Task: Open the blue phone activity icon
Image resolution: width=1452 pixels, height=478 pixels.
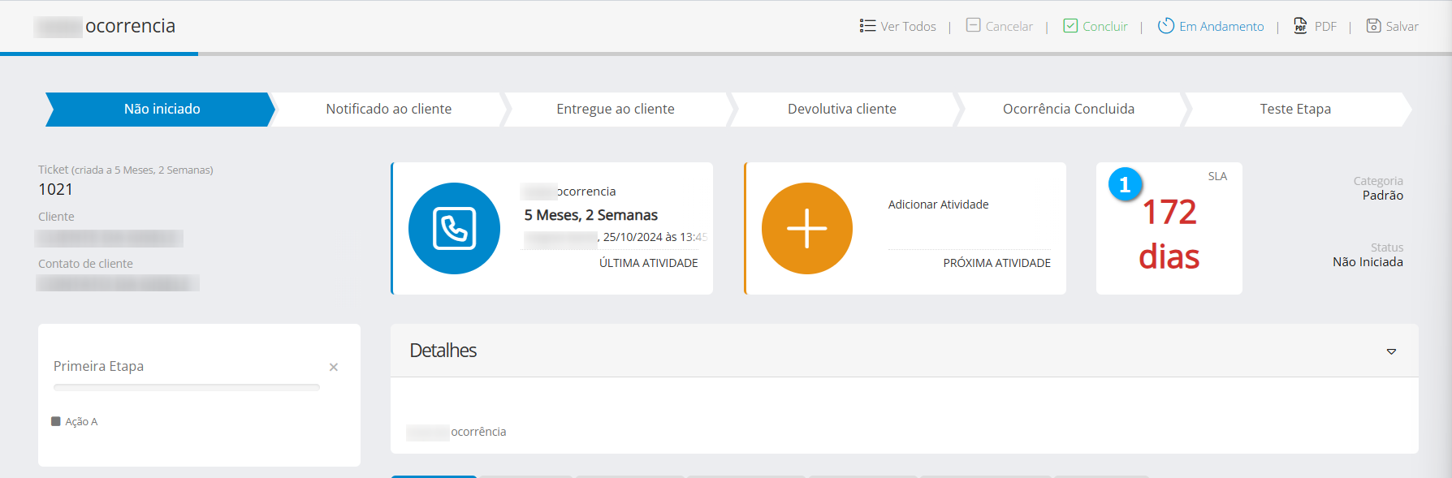Action: (x=454, y=228)
